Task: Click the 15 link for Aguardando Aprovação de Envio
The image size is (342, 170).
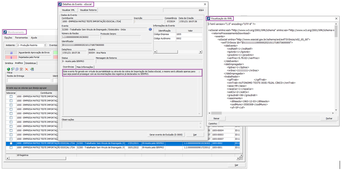Action: [x=11, y=52]
